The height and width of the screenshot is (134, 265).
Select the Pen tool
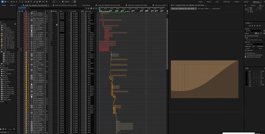click(28, 2)
